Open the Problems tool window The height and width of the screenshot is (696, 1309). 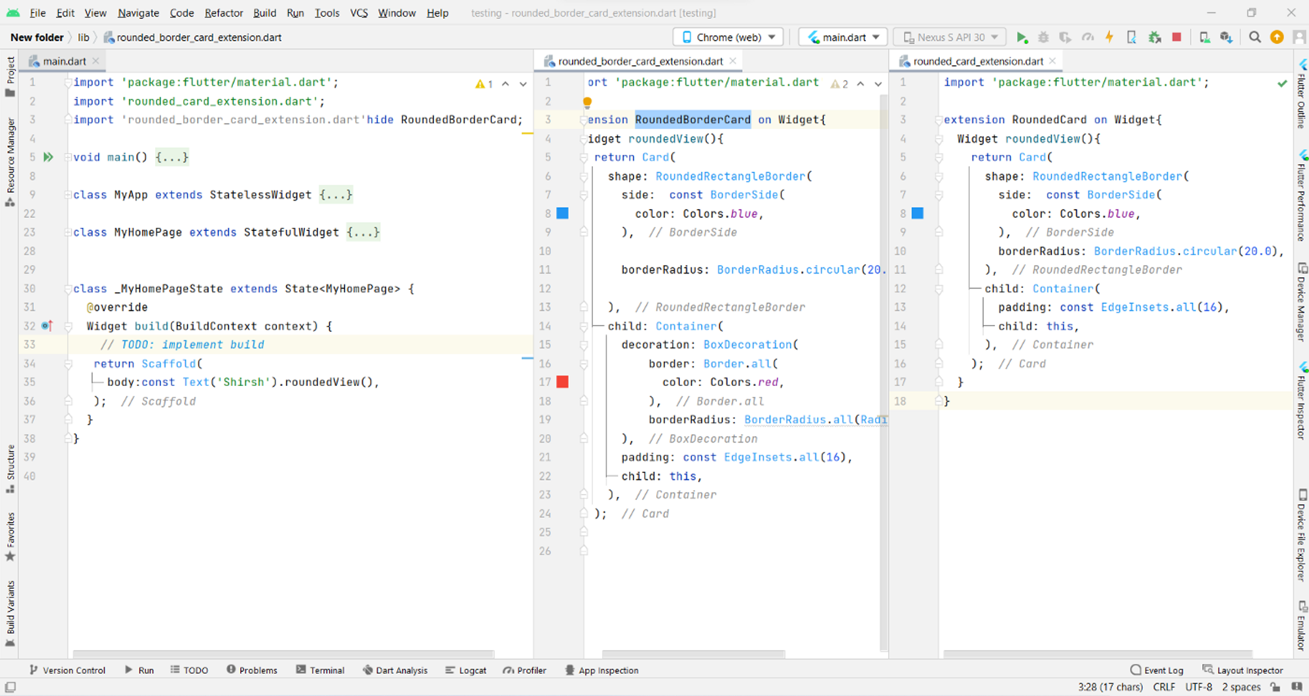[252, 670]
